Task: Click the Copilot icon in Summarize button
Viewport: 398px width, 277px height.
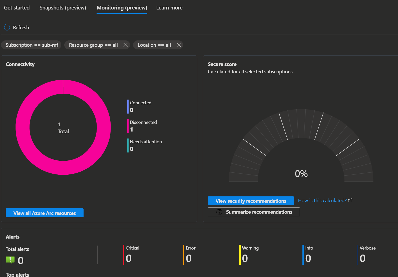Action: 219,212
